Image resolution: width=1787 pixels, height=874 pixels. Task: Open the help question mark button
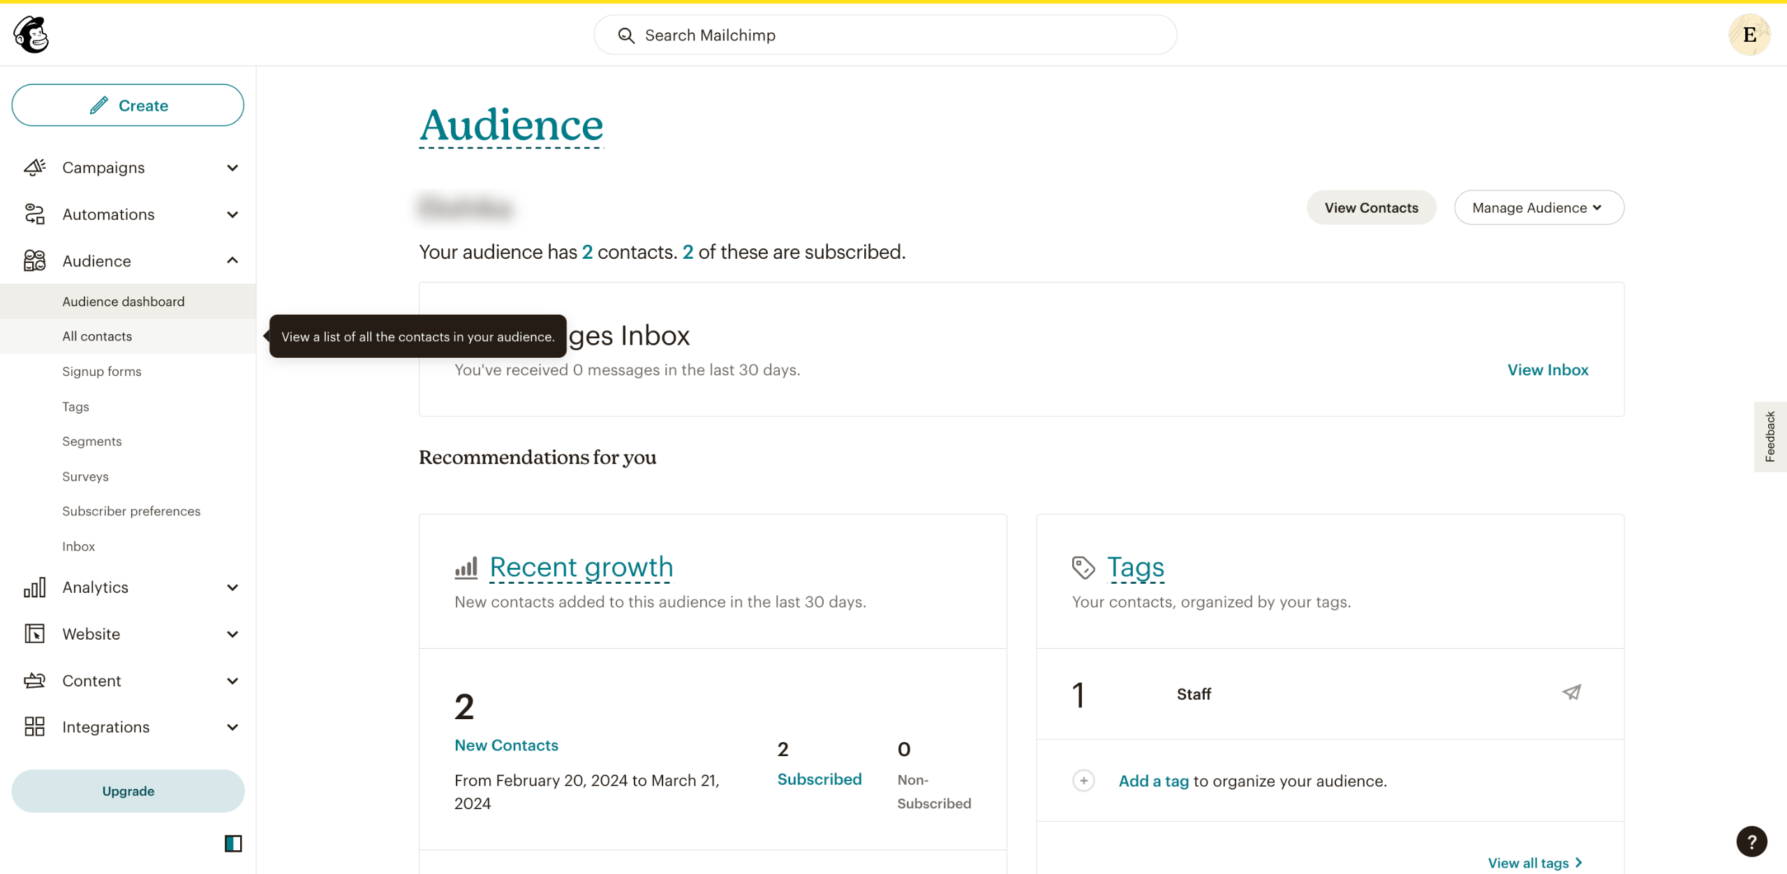pos(1751,841)
